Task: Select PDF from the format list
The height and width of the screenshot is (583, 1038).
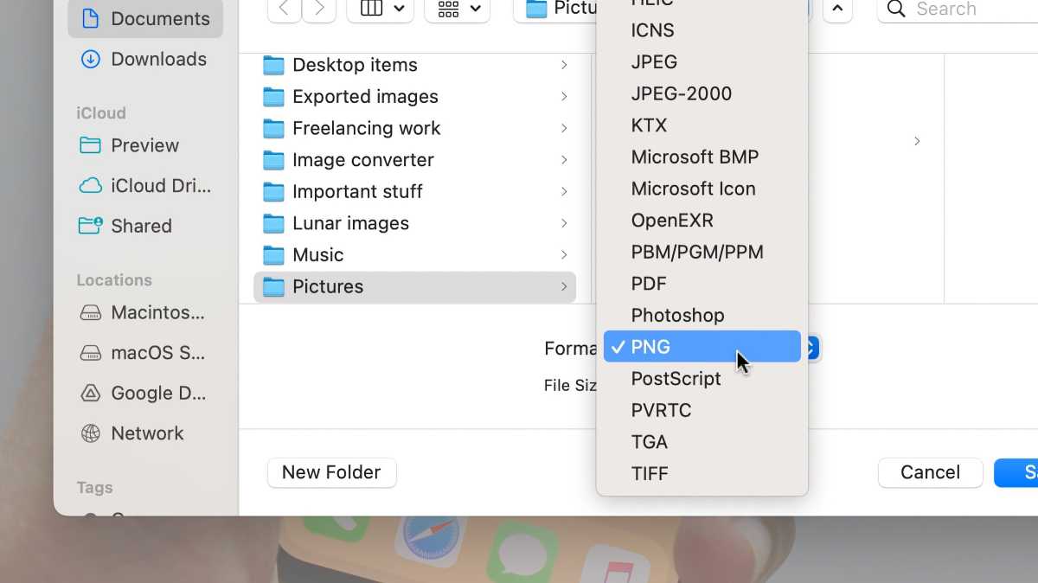Action: pos(648,283)
